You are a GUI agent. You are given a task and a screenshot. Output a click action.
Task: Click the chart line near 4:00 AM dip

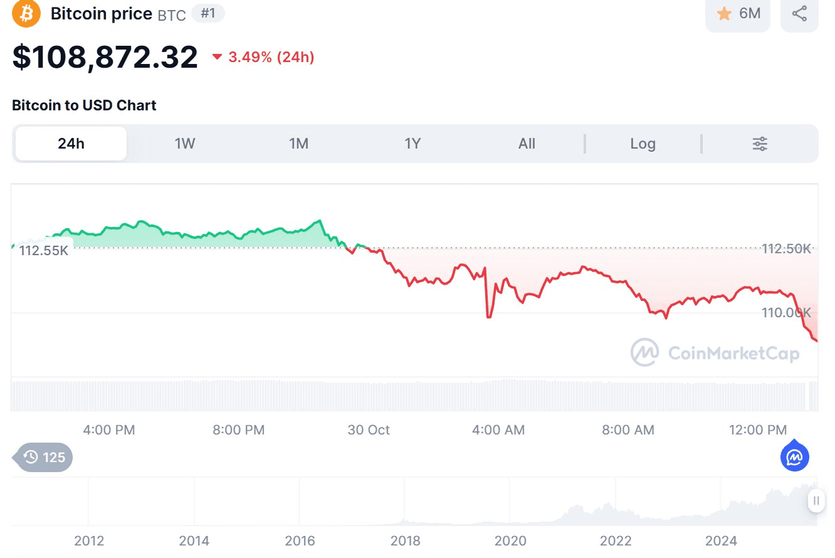coord(488,315)
